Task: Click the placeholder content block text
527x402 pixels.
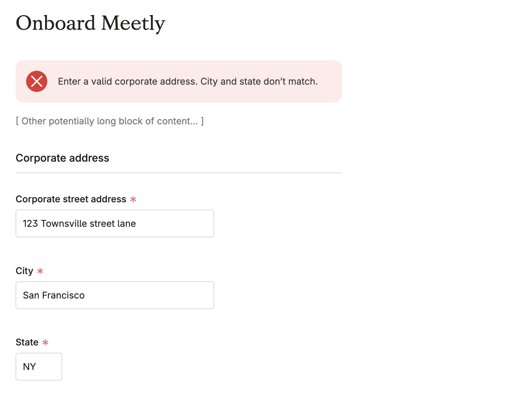Action: tap(110, 121)
